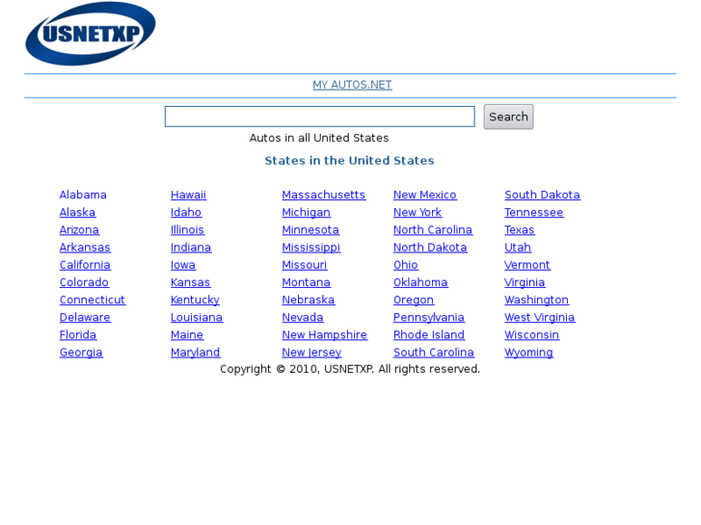Go to the Ohio page
Screen dimensions: 701x525
406,265
